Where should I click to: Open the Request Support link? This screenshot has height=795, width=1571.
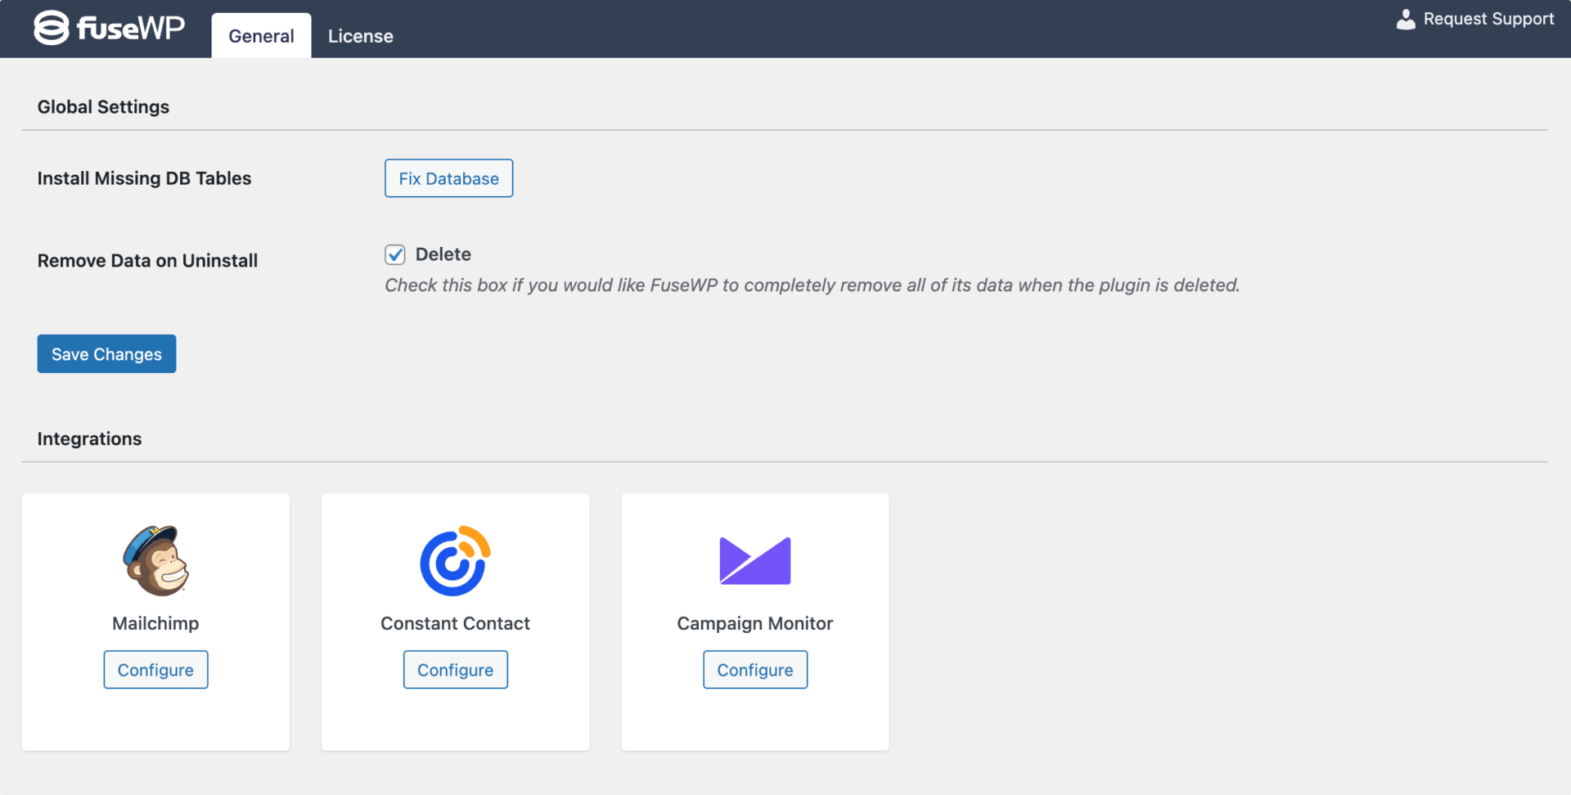tap(1475, 19)
